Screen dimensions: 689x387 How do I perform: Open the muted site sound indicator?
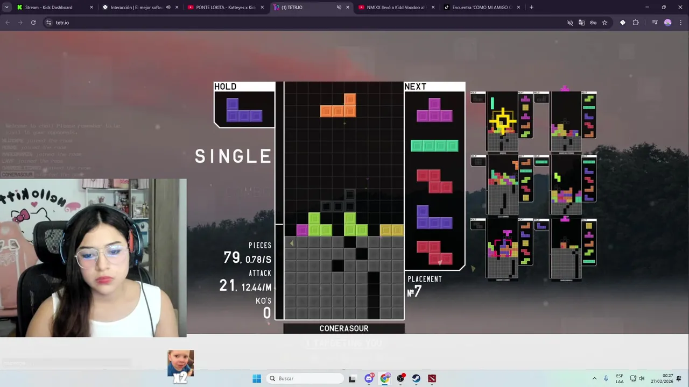(x=570, y=23)
